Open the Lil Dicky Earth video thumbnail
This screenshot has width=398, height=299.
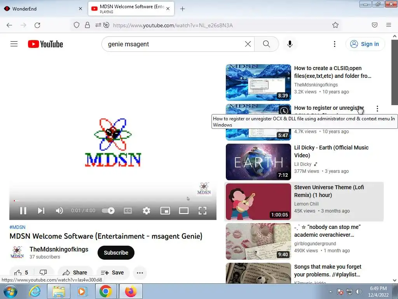pyautogui.click(x=258, y=162)
